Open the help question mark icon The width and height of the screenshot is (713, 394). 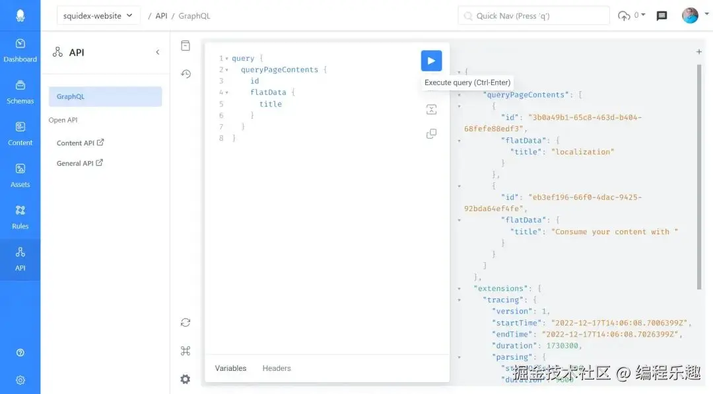coord(20,352)
